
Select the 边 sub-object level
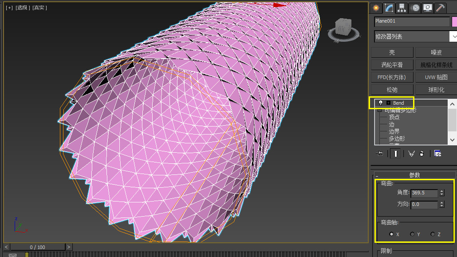[391, 124]
